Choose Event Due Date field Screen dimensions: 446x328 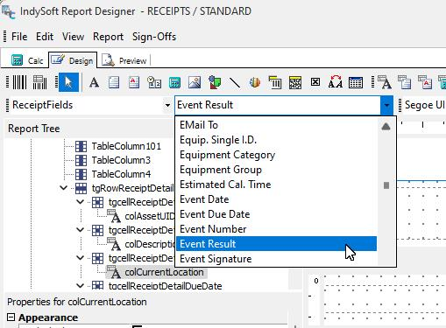276,214
